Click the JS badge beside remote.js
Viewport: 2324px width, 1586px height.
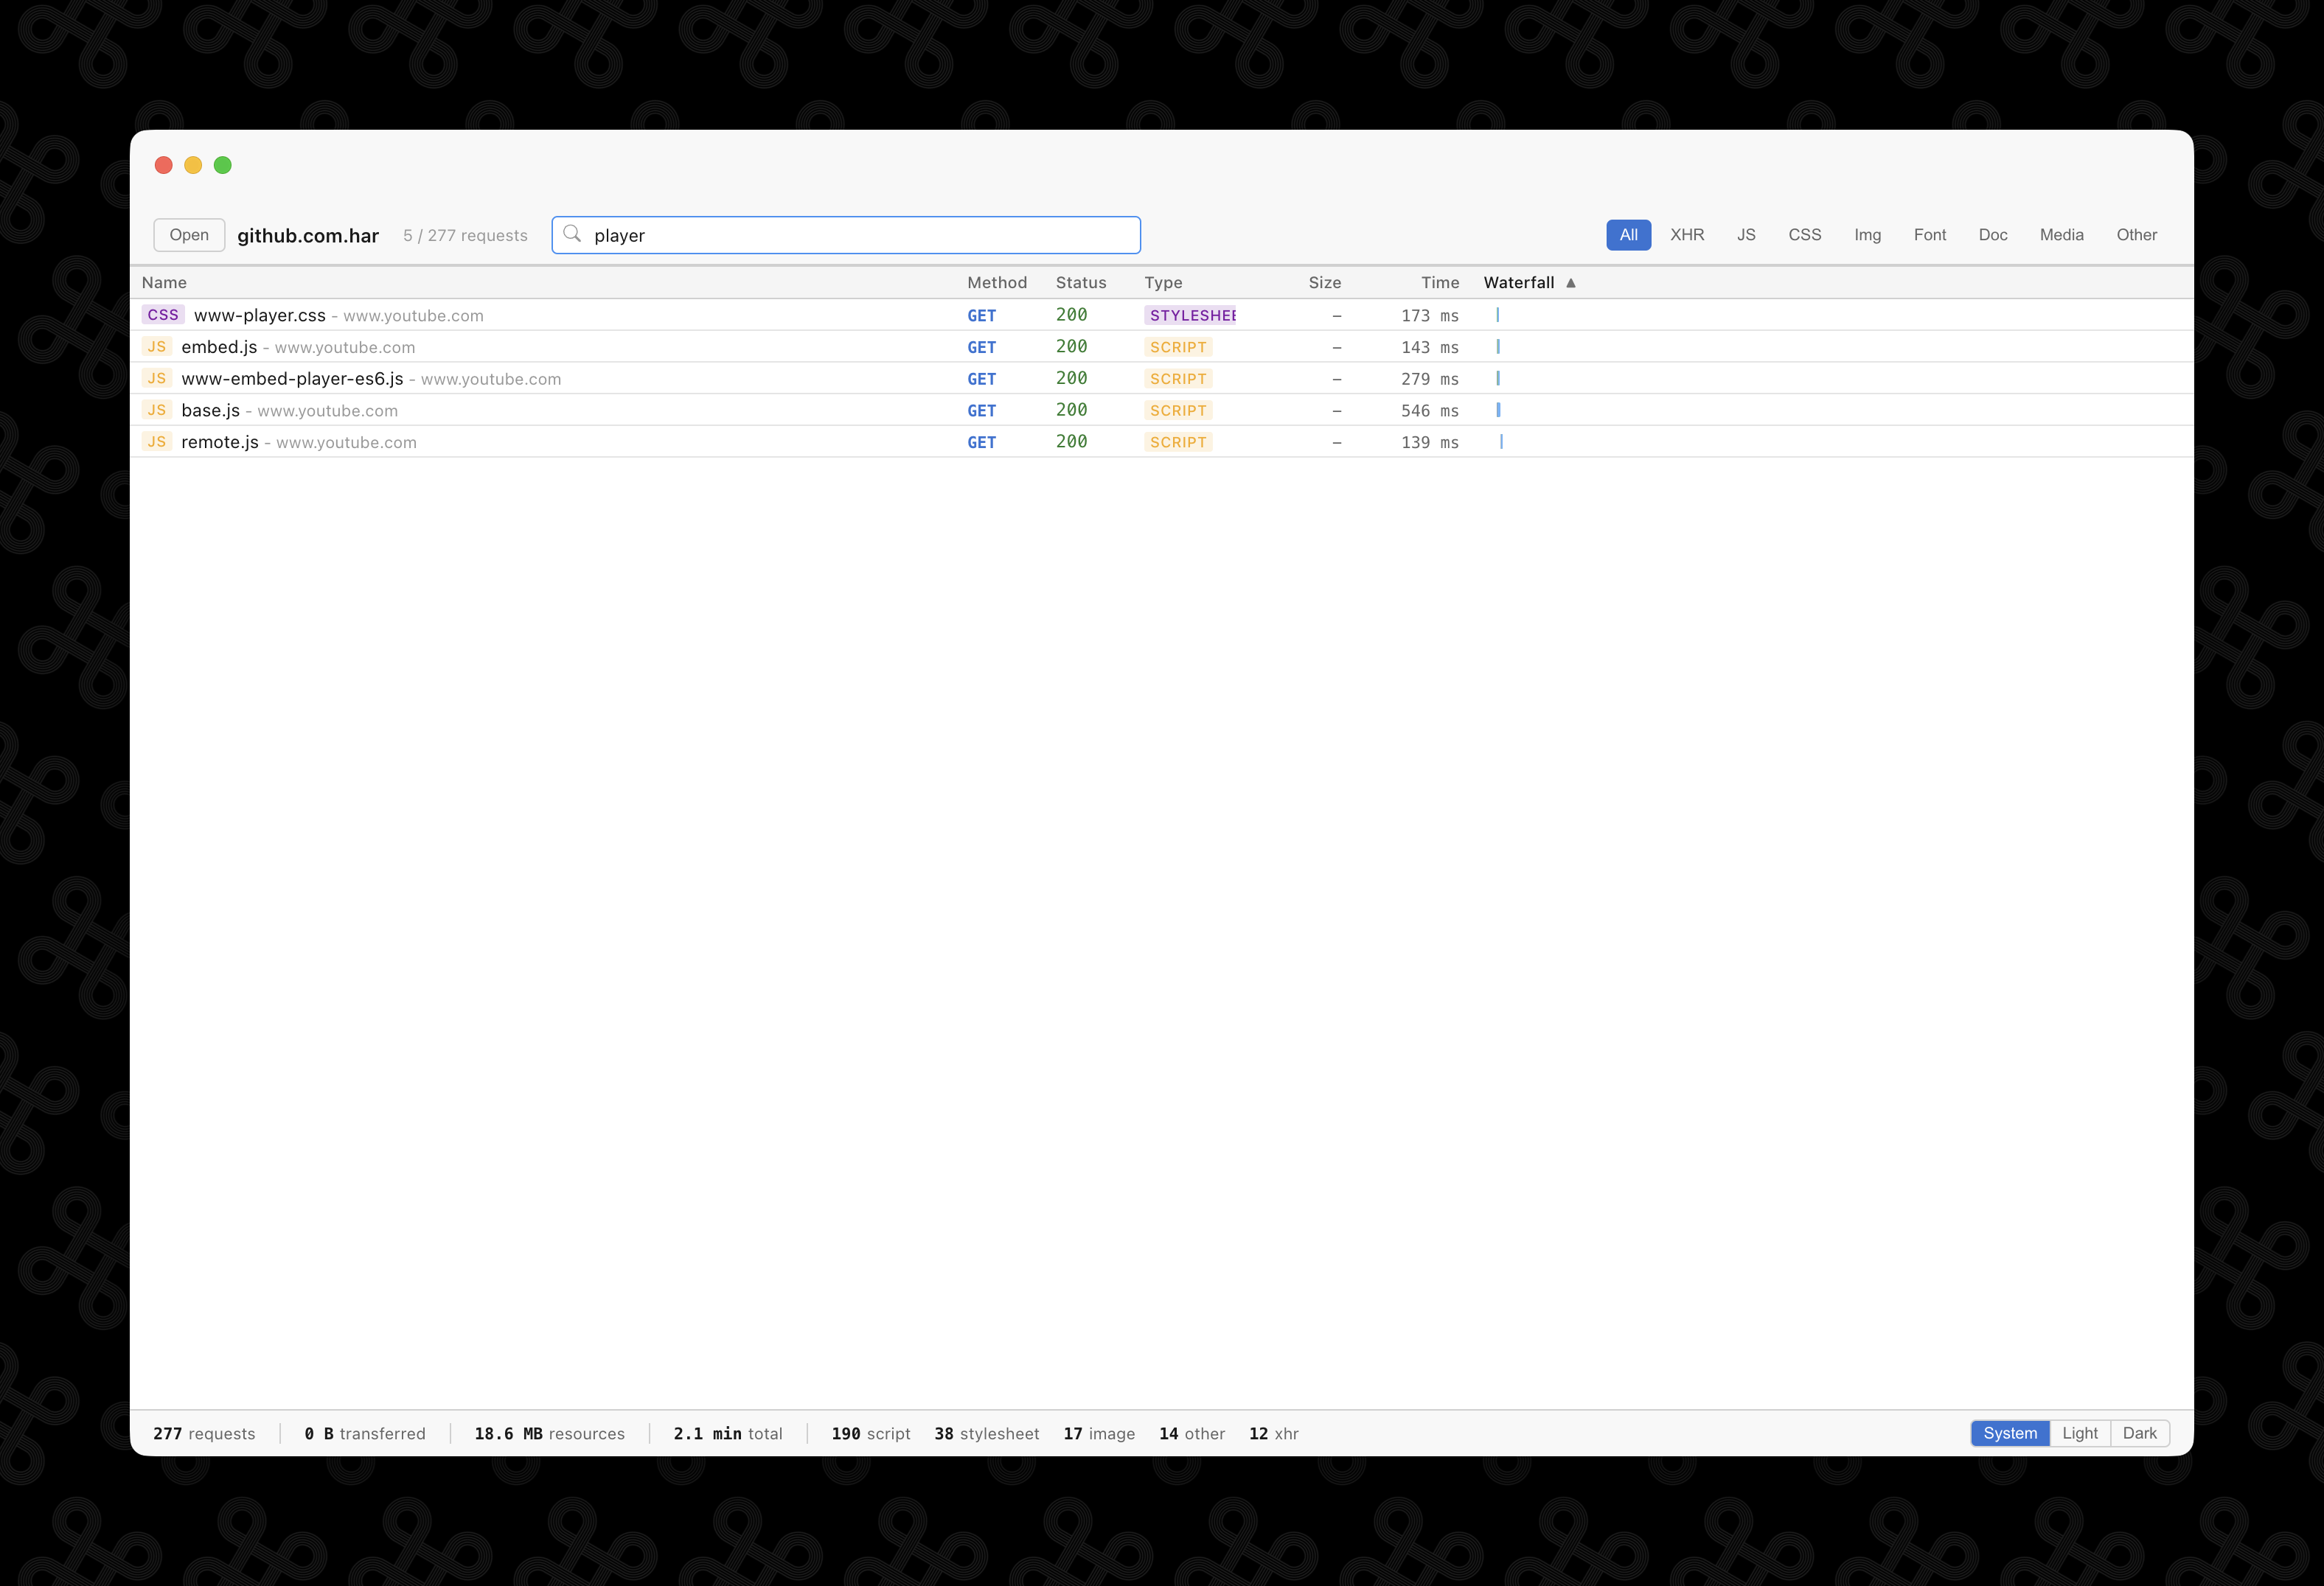pos(157,441)
